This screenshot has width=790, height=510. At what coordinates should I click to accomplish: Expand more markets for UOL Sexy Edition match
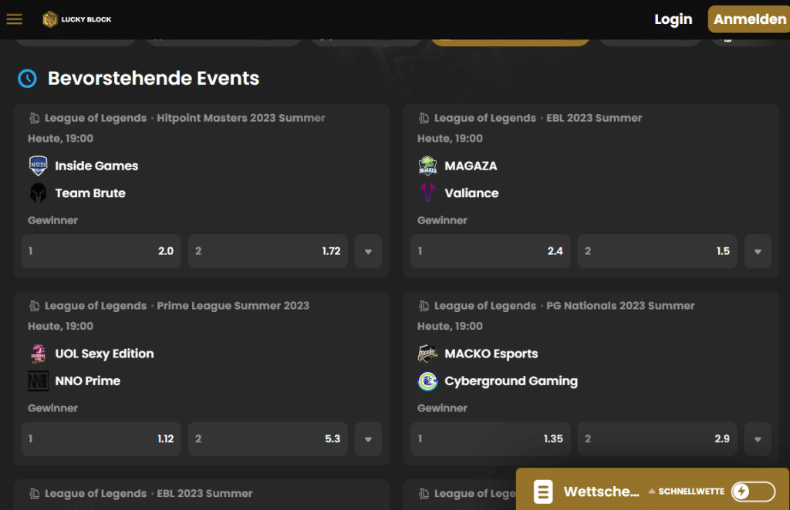click(368, 439)
